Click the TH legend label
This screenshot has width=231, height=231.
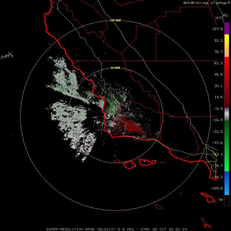(x=220, y=200)
